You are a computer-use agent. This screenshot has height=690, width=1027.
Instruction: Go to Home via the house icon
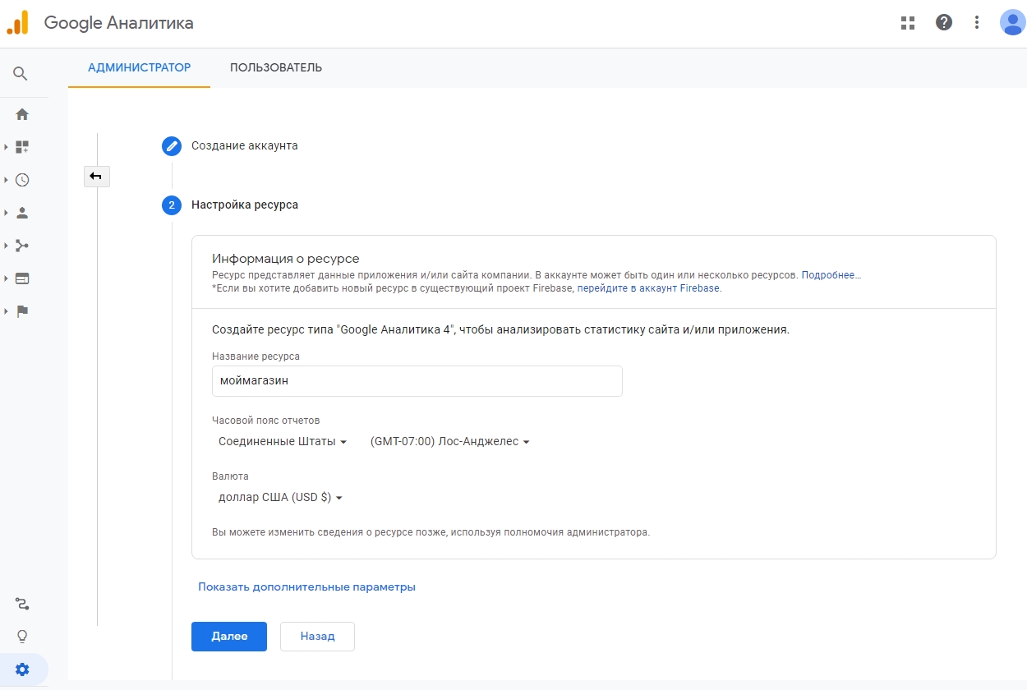(22, 114)
